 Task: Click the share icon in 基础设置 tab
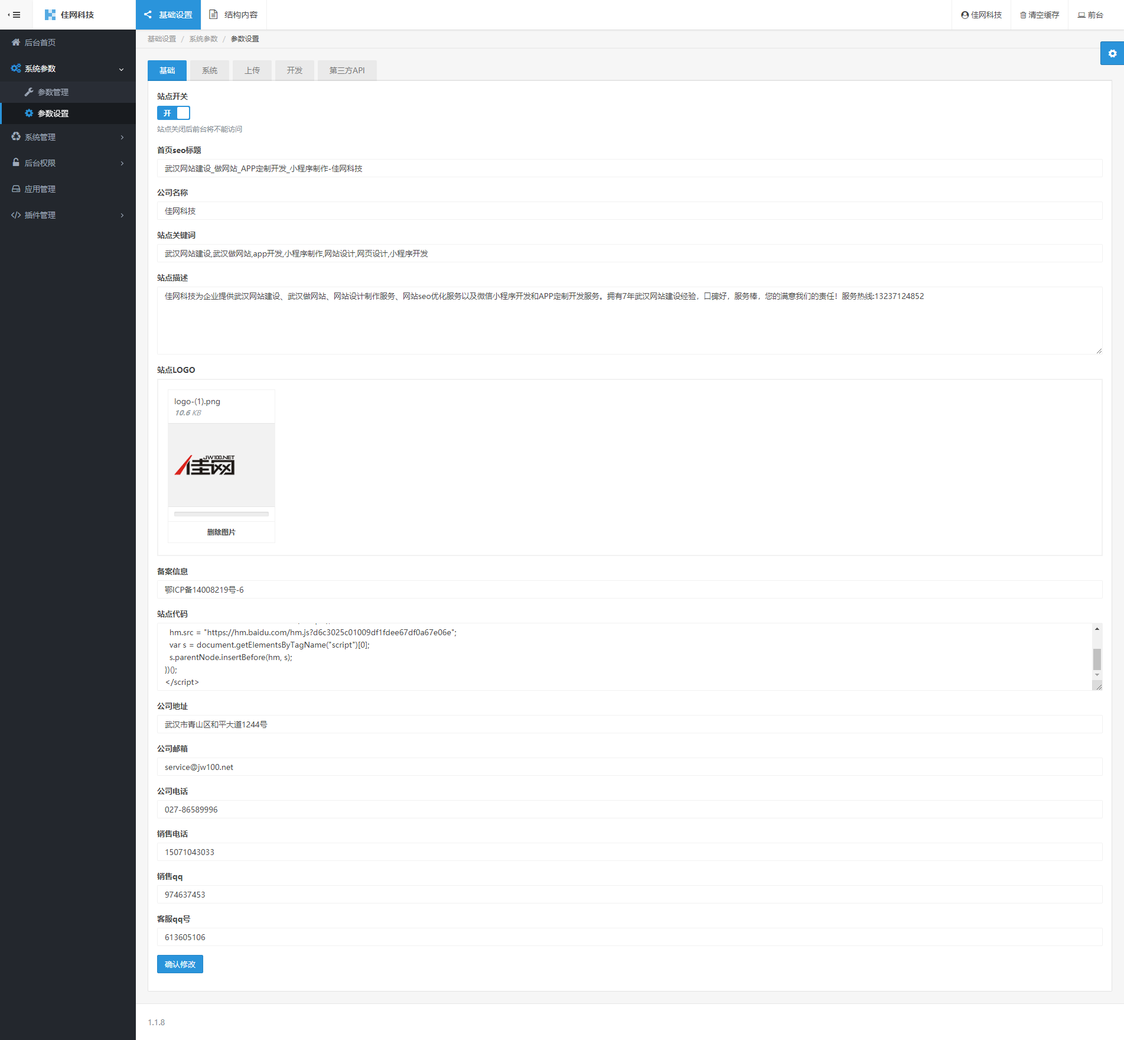[148, 15]
